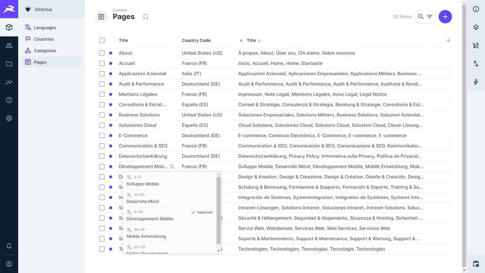
Task: Check the Accueil row checkbox
Action: tap(102, 63)
